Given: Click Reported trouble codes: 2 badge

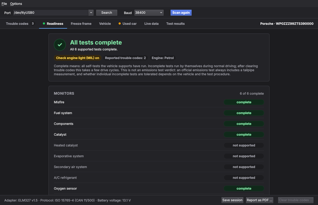Looking at the screenshot, I should click(125, 58).
